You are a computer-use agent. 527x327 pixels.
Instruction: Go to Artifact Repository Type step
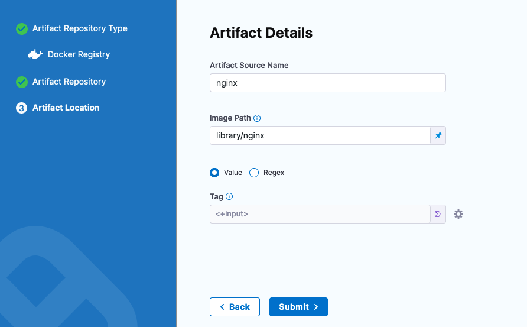click(80, 28)
